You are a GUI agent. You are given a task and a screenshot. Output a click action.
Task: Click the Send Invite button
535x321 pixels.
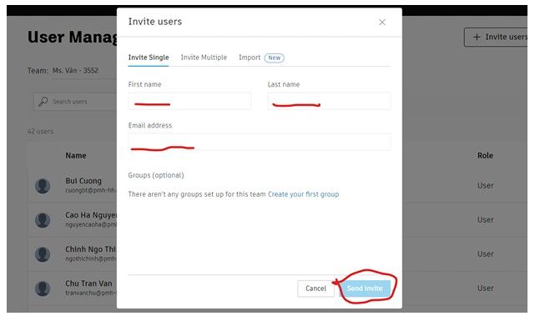coord(365,288)
